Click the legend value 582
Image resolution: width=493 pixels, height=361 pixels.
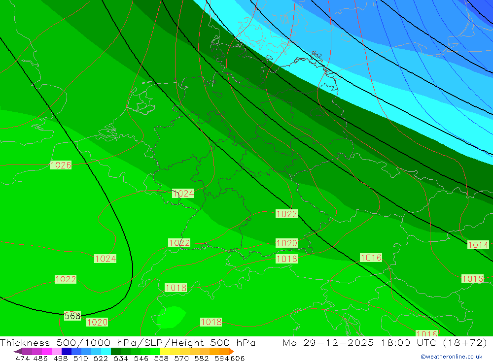pyautogui.click(x=201, y=358)
